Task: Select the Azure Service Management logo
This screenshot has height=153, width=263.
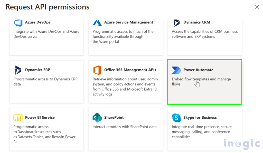Action: pyautogui.click(x=97, y=23)
